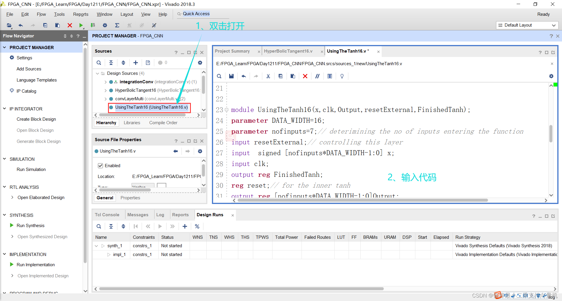Click the lightbulb icon in editor toolbar
562x301 pixels.
tap(342, 76)
